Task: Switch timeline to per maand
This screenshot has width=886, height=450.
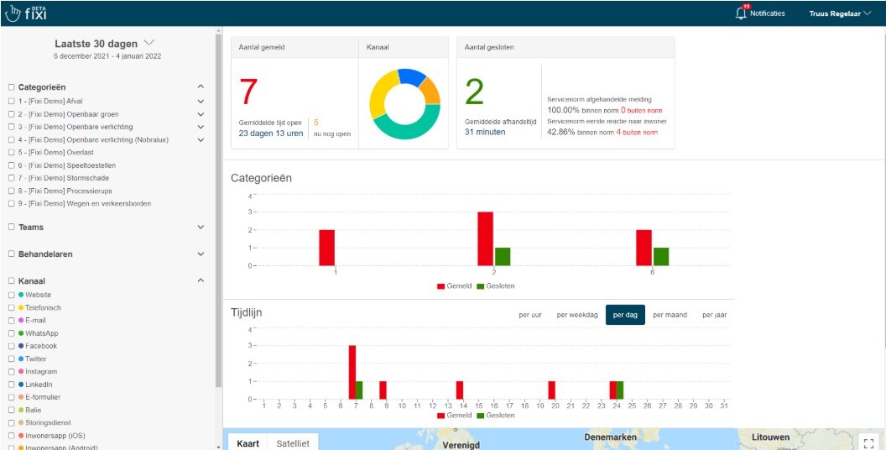Action: [670, 315]
